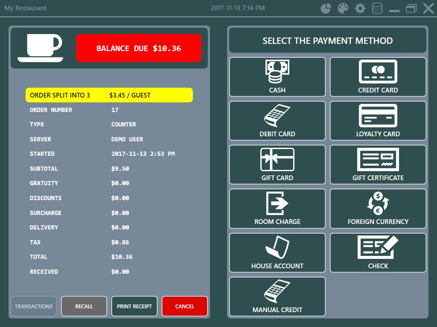Image resolution: width=437 pixels, height=327 pixels.
Task: Pay with Debit Card
Action: click(277, 120)
